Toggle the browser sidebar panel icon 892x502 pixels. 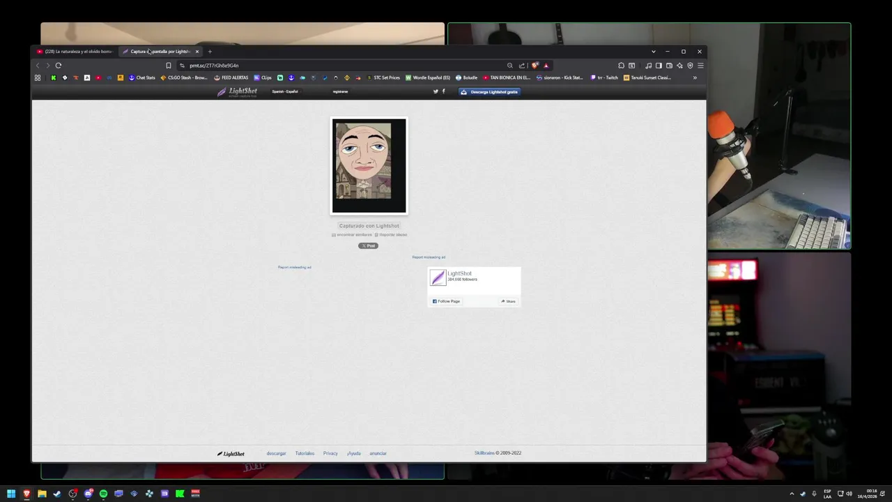point(659,66)
